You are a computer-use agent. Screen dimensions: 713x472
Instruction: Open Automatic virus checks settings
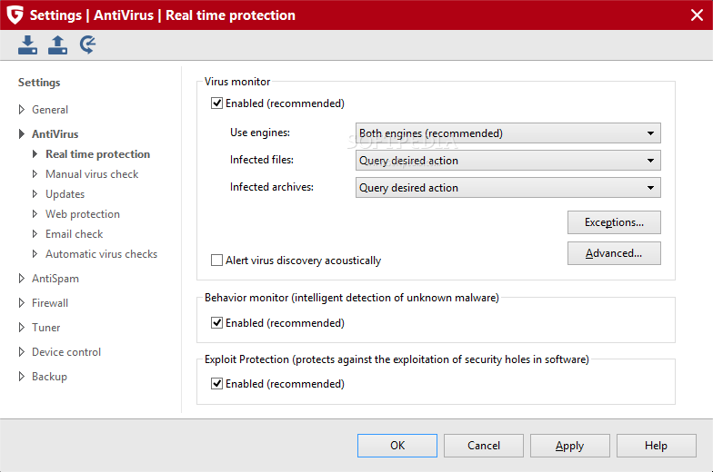pos(102,254)
